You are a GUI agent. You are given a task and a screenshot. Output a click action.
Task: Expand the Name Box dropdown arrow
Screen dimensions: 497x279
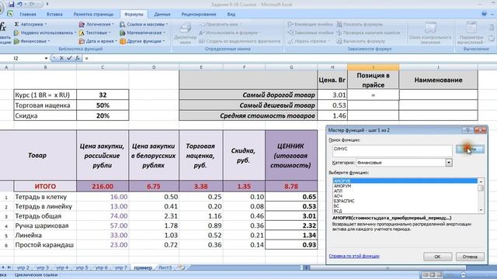click(47, 58)
